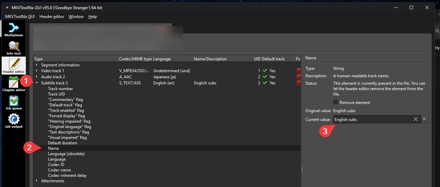
Task: Expand the Attachments node
Action: click(x=37, y=181)
